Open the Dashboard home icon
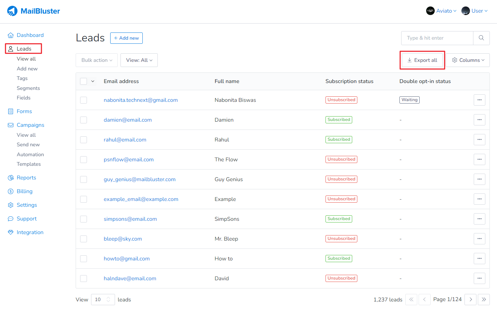The width and height of the screenshot is (497, 311). click(11, 35)
